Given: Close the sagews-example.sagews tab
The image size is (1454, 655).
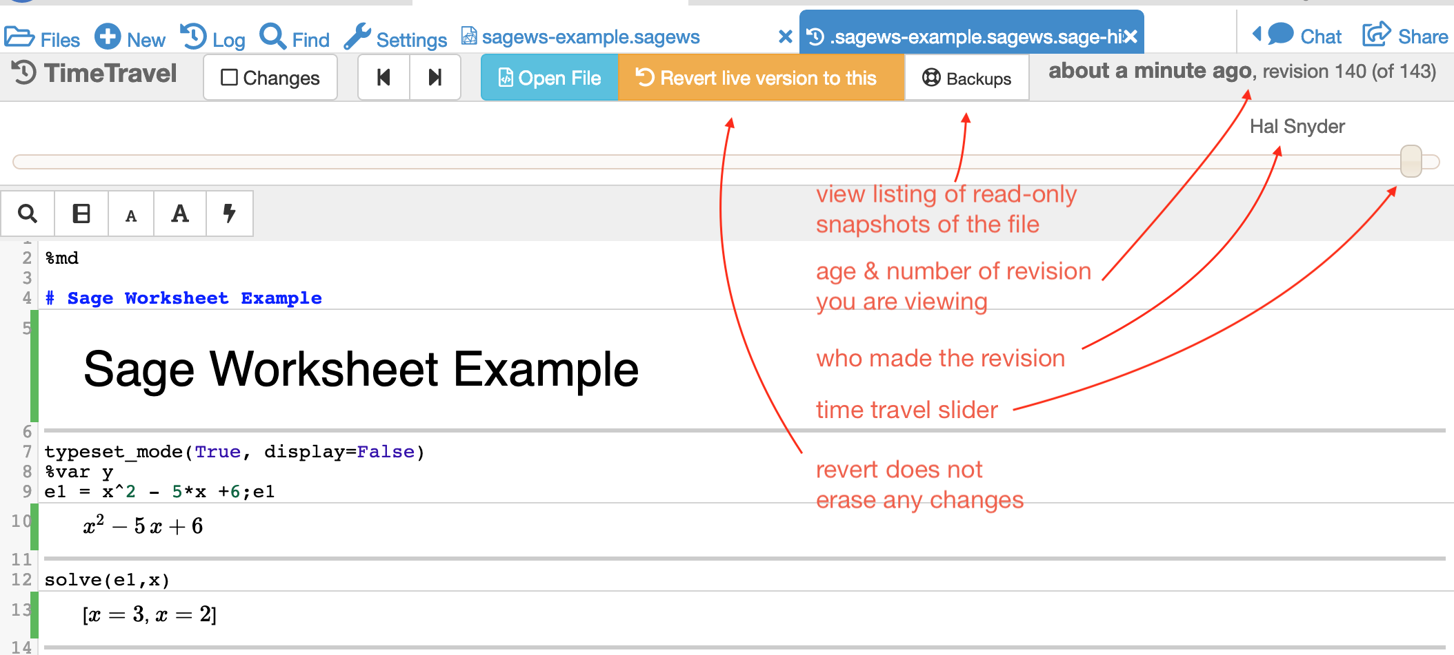Looking at the screenshot, I should pyautogui.click(x=785, y=37).
